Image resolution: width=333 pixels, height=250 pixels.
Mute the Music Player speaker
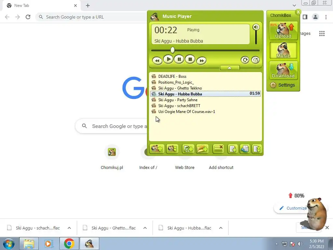click(x=256, y=27)
